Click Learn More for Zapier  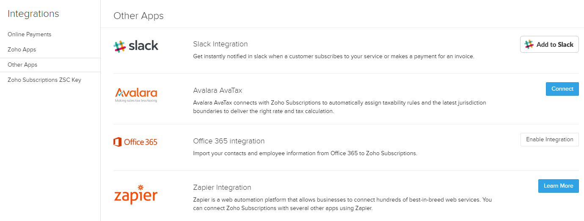(558, 186)
